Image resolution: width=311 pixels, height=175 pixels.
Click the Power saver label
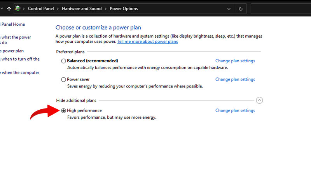(x=78, y=79)
